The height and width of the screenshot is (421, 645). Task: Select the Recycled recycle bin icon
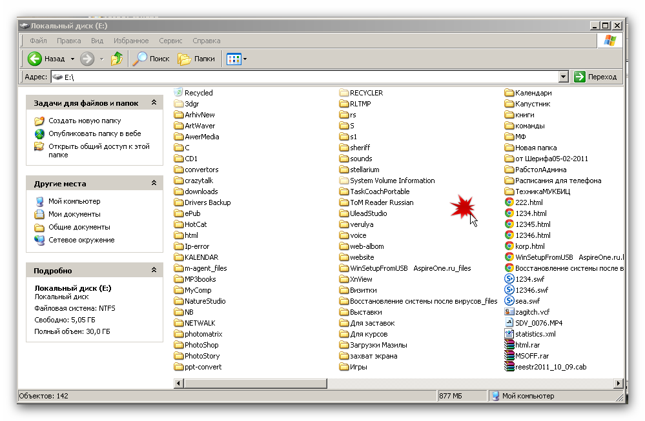[178, 92]
